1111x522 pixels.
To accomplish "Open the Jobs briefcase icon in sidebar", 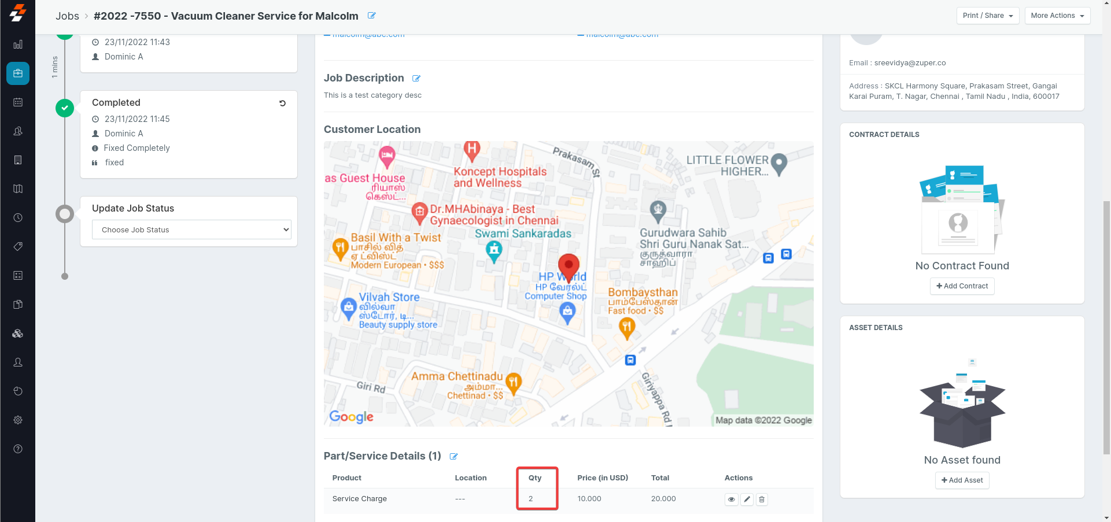I will pyautogui.click(x=18, y=73).
